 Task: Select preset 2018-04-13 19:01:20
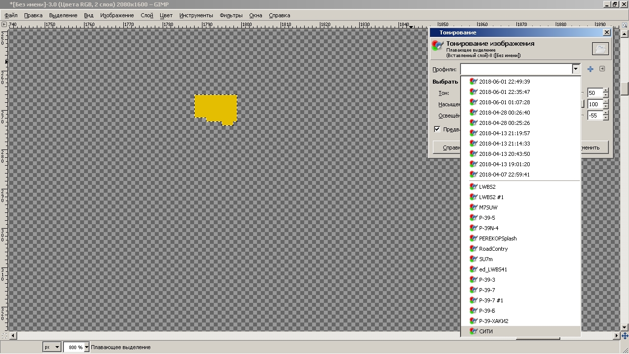click(521, 164)
